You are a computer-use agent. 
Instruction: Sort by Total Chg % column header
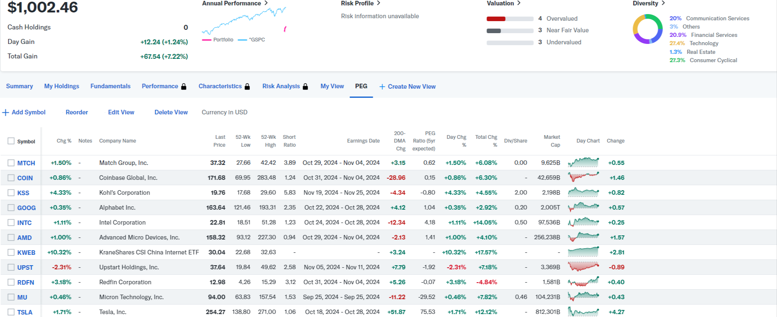[486, 141]
